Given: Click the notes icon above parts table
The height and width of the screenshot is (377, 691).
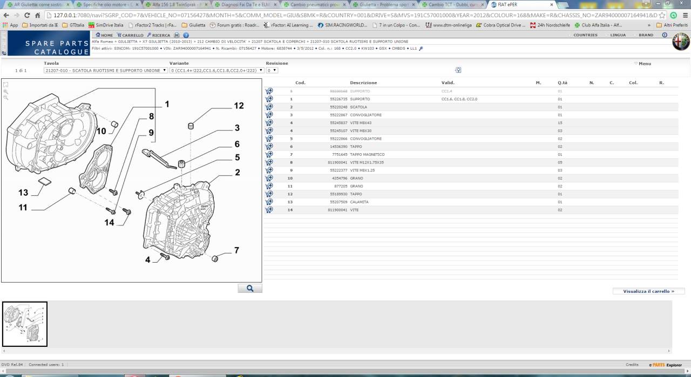Looking at the screenshot, I should 458,70.
